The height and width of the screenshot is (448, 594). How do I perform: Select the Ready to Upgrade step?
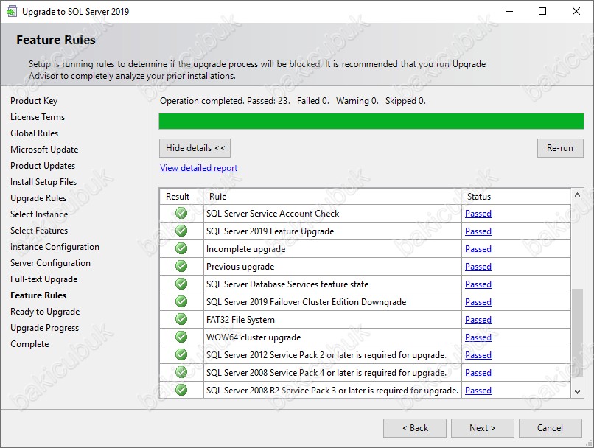[45, 312]
